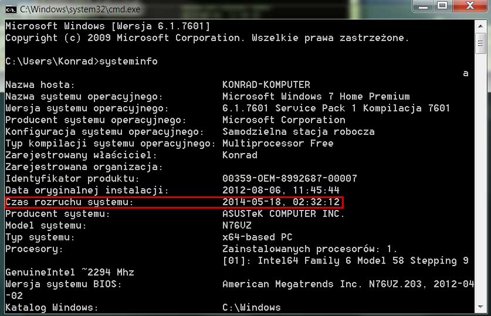This screenshot has height=316, width=491.
Task: Click Microsoft Windows 7 Home Premium value
Action: [316, 96]
